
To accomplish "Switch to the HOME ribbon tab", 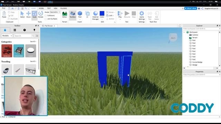I will point(33,8).
